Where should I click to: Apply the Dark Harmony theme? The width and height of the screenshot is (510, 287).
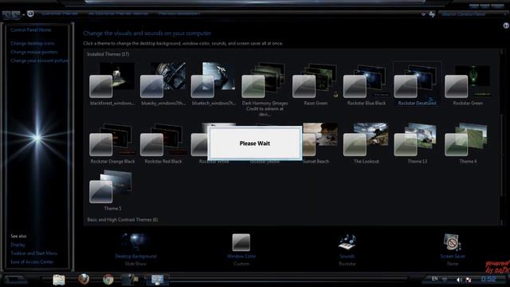pos(265,88)
